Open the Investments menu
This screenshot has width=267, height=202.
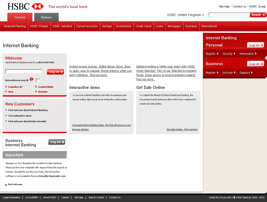point(124,26)
